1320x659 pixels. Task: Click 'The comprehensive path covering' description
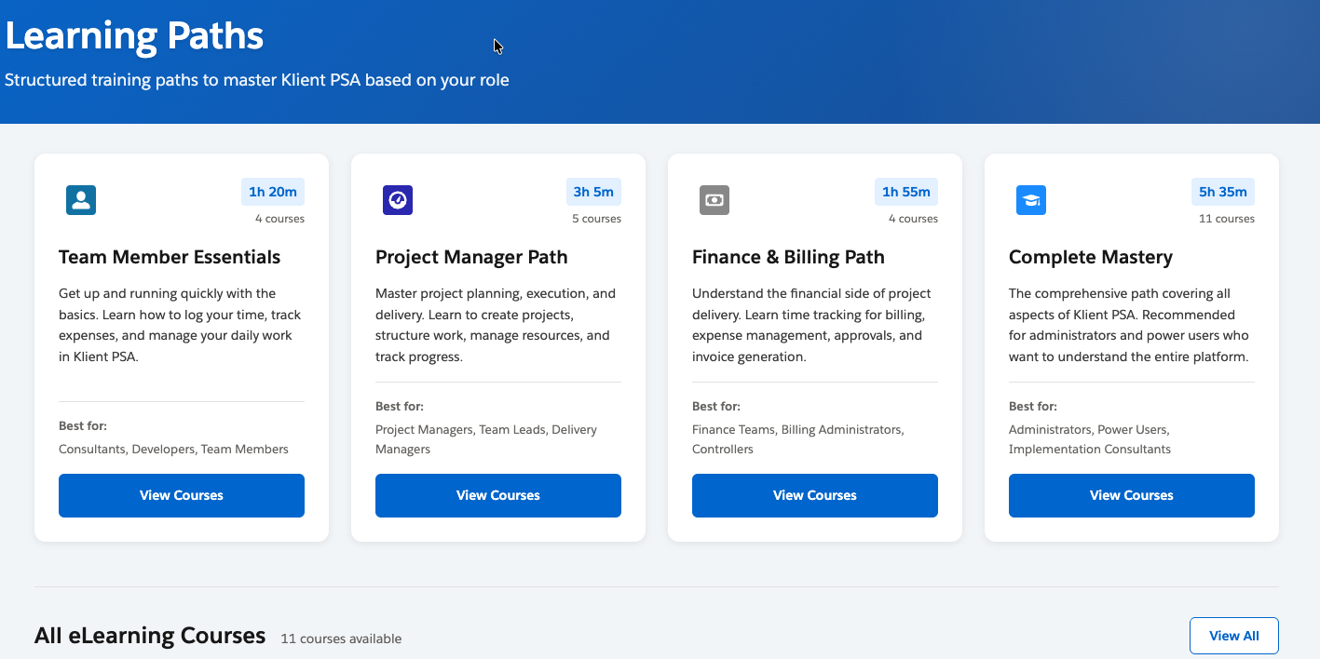pyautogui.click(x=1129, y=325)
